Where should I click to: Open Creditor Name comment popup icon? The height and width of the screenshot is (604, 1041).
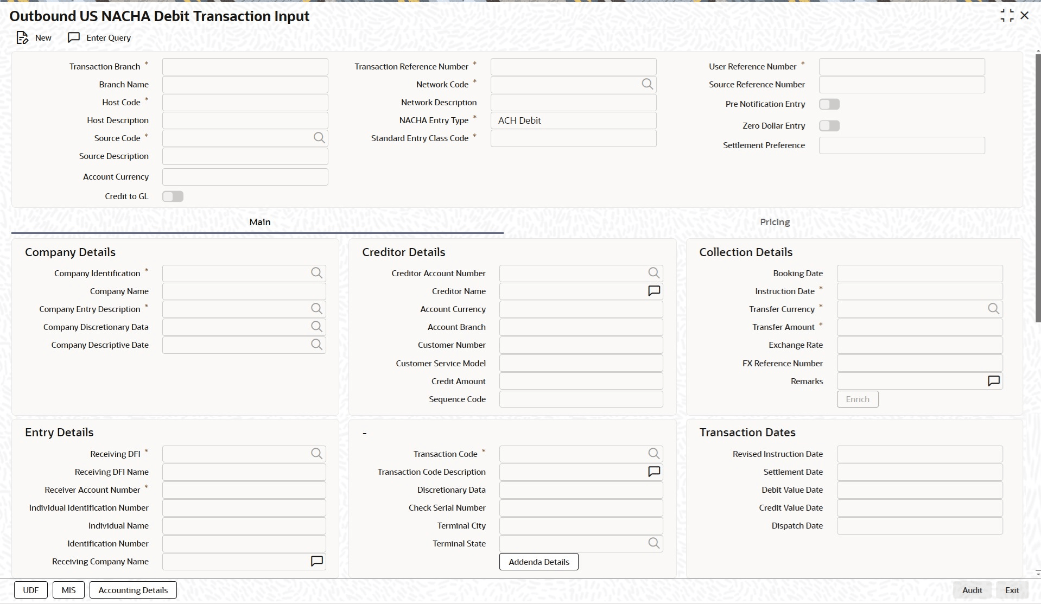pyautogui.click(x=654, y=291)
